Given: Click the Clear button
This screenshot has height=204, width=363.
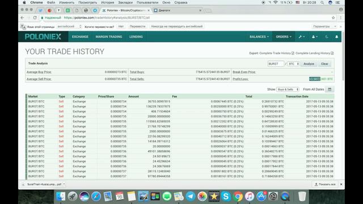Looking at the screenshot, I should point(324,63).
